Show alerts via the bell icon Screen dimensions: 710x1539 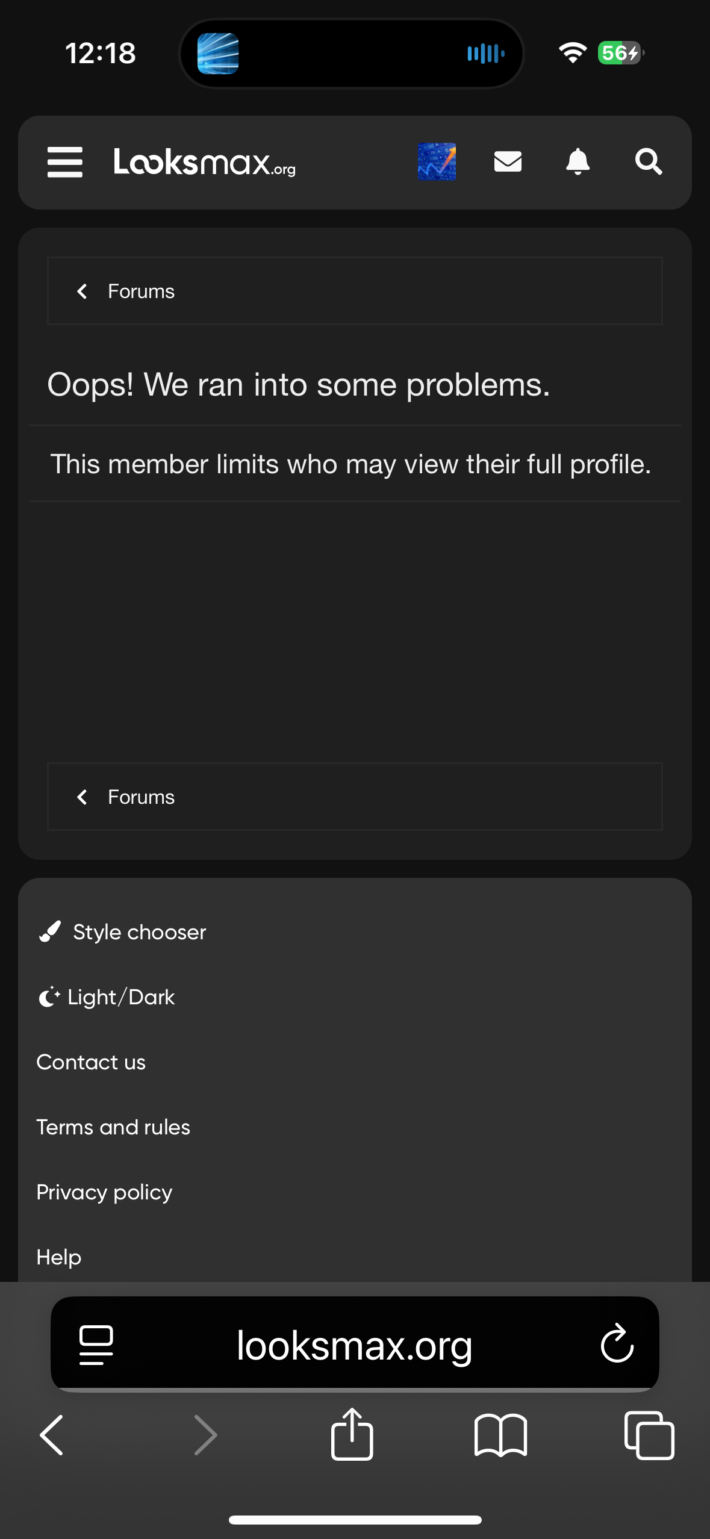coord(578,161)
